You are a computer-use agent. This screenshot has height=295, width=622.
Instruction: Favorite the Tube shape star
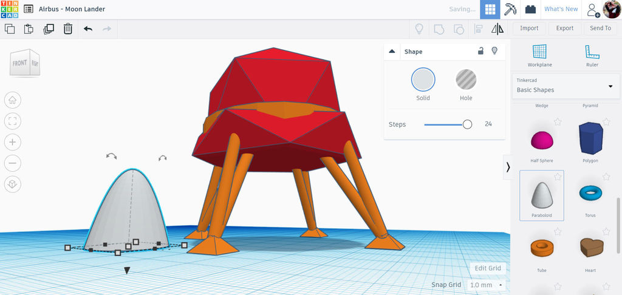[558, 231]
